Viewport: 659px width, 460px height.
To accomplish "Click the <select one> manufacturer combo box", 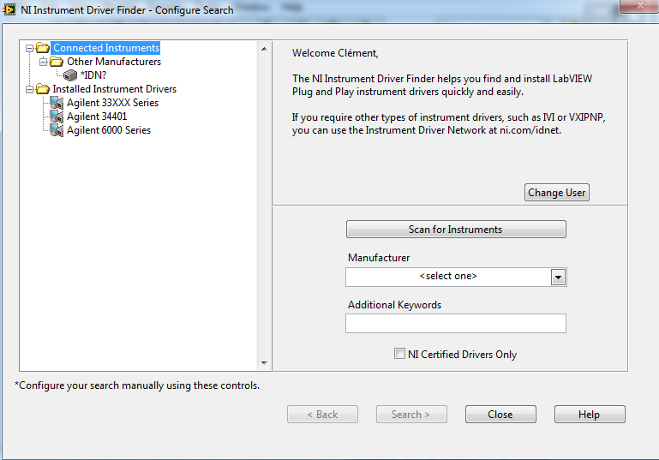I will [456, 277].
